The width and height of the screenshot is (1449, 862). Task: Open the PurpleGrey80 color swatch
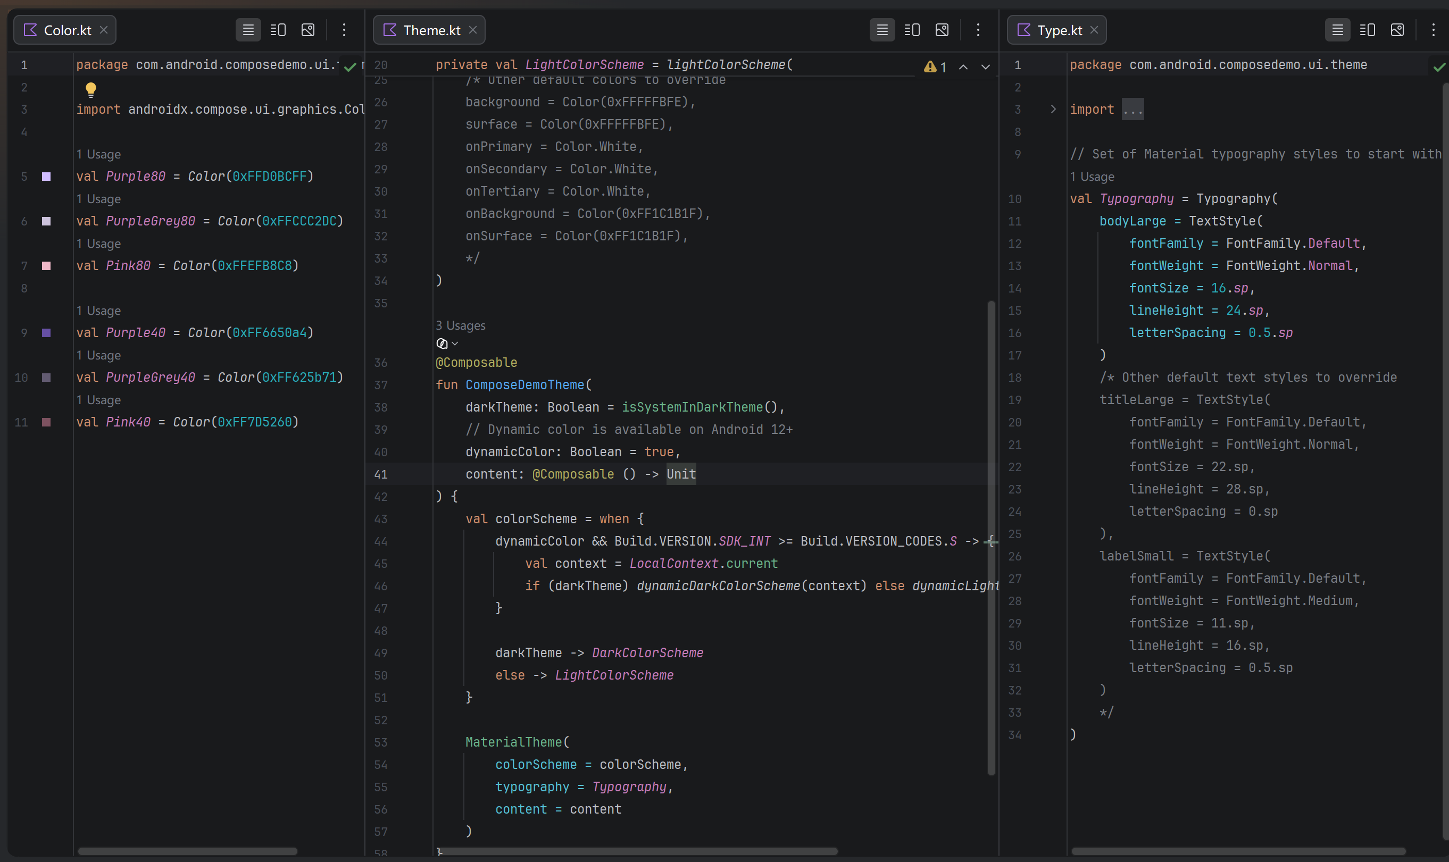(x=46, y=221)
